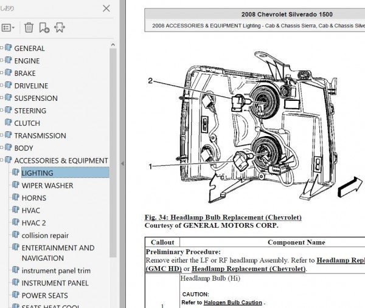Click the instrument panel trim bookmark icon
The image size is (365, 308).
pyautogui.click(x=16, y=270)
